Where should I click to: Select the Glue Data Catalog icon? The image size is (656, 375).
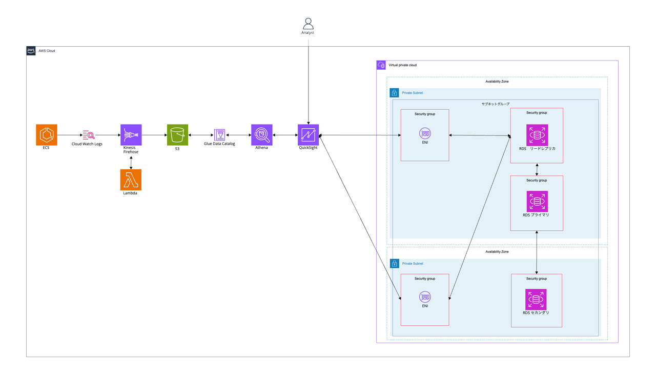(220, 135)
